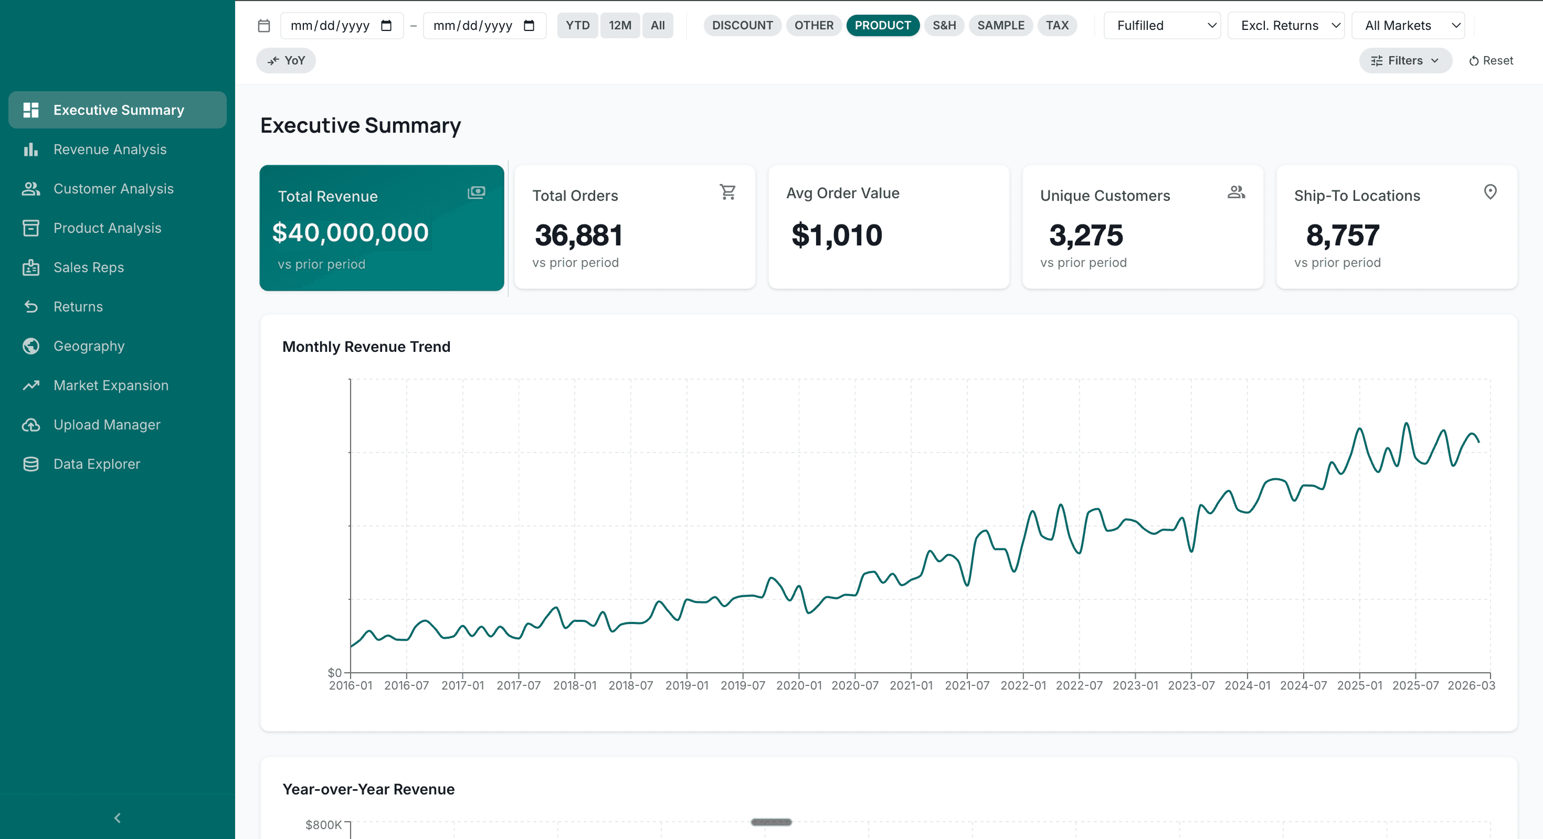Open the Fulfilled status dropdown
Screen dimensions: 1543x839
coord(1161,25)
